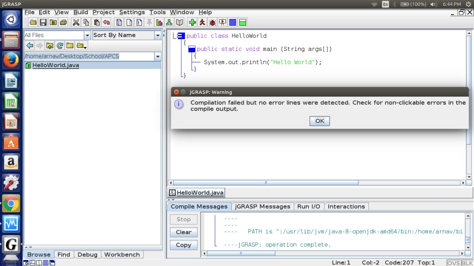This screenshot has height=266, width=474.
Task: Open the complexity profile bar-chart icon
Action: 160,22
